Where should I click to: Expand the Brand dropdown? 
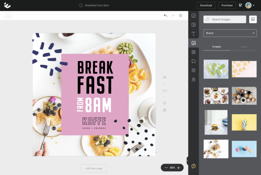tap(230, 33)
